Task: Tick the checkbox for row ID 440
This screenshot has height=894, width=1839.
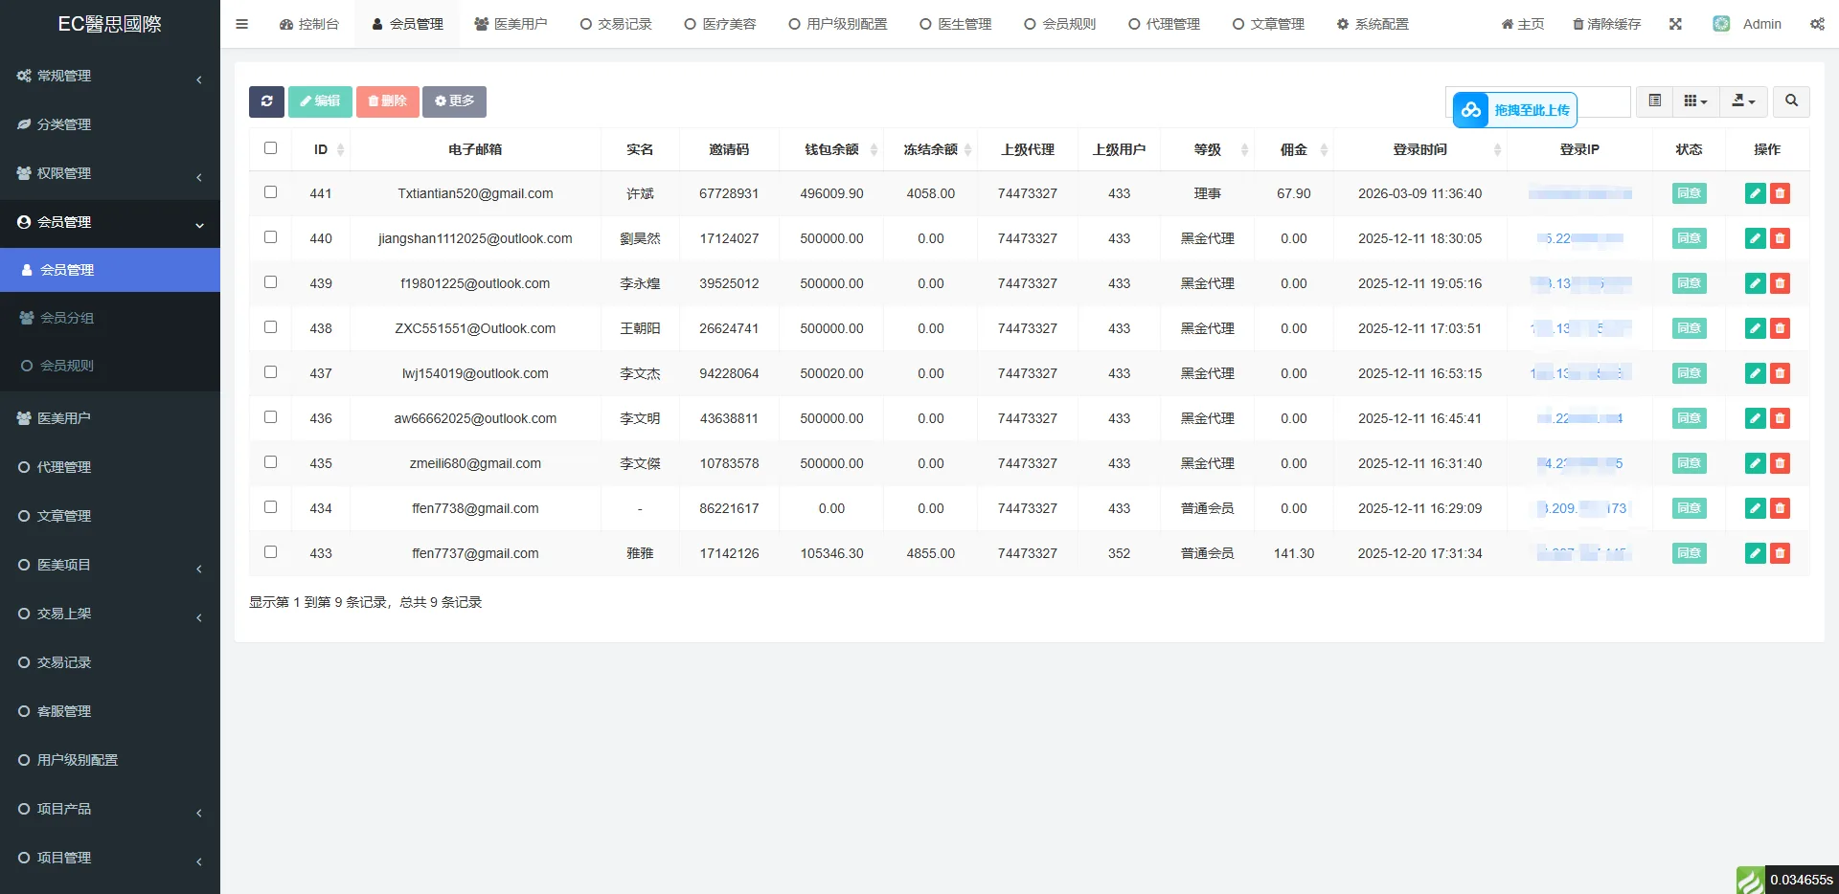Action: point(270,237)
